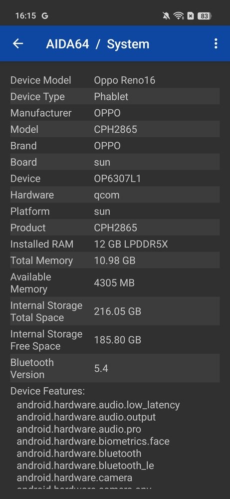
Task: Tap the Wi-Fi status icon
Action: pos(179,15)
